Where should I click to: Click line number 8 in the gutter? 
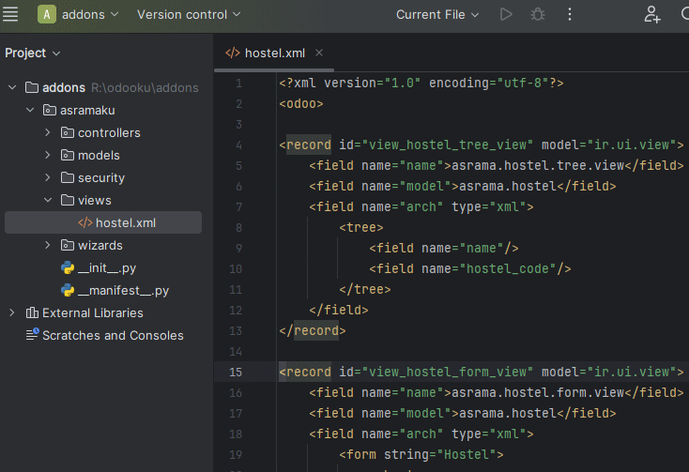tap(238, 227)
